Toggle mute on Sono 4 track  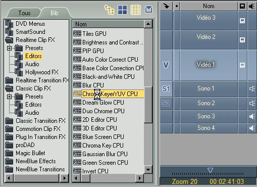tap(252, 128)
